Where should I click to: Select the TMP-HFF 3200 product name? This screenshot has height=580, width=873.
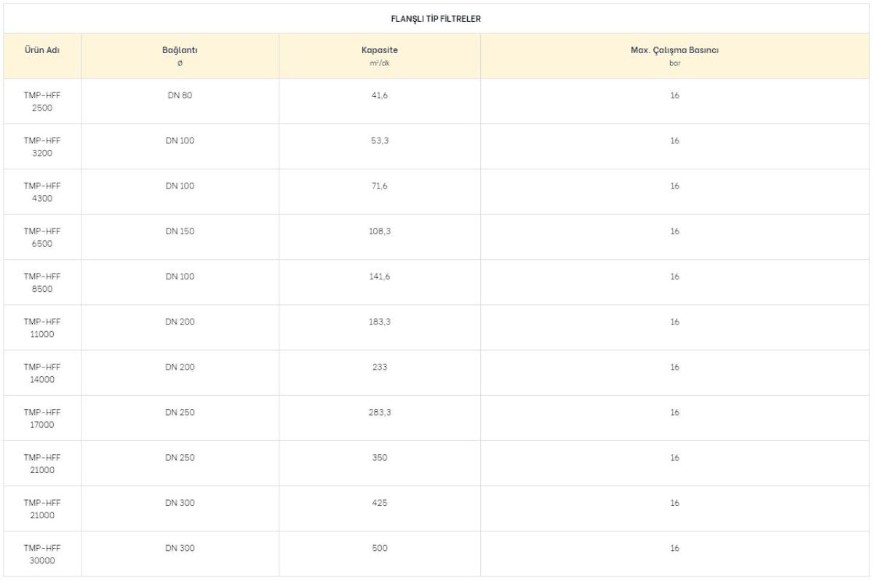[x=42, y=146]
